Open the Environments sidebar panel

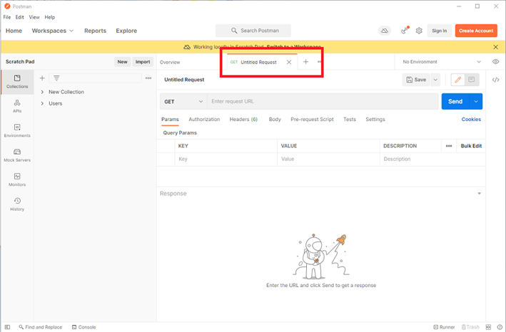pos(17,130)
